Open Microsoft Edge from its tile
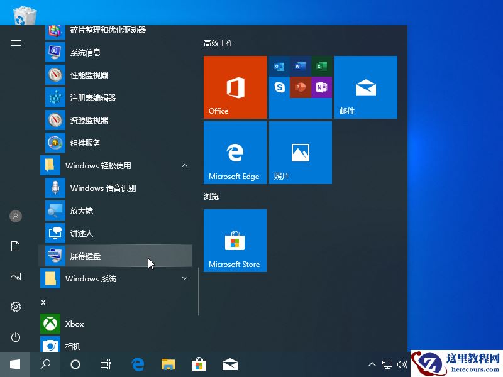This screenshot has width=503, height=377. tap(235, 152)
